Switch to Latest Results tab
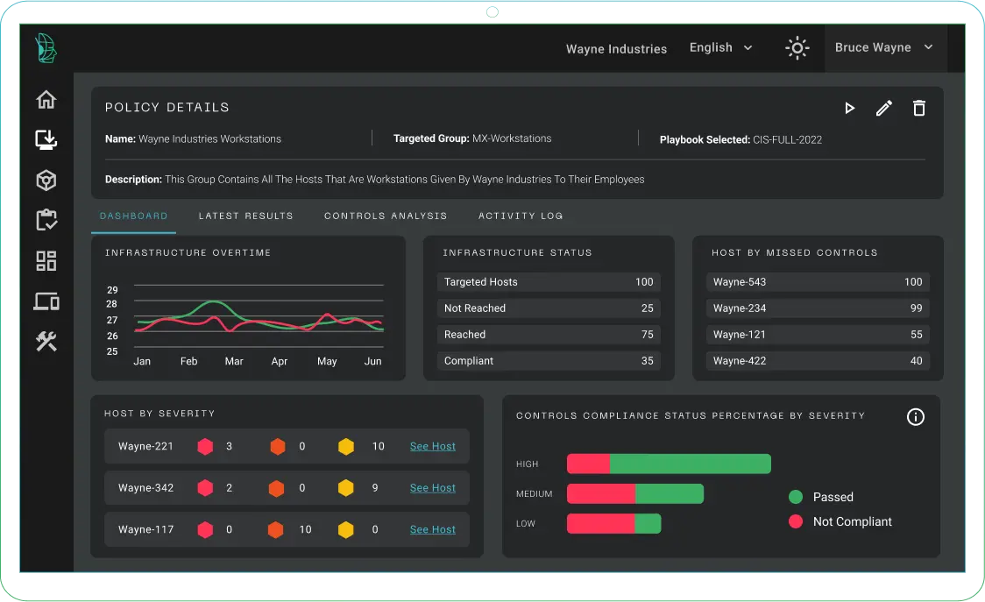 click(x=245, y=216)
